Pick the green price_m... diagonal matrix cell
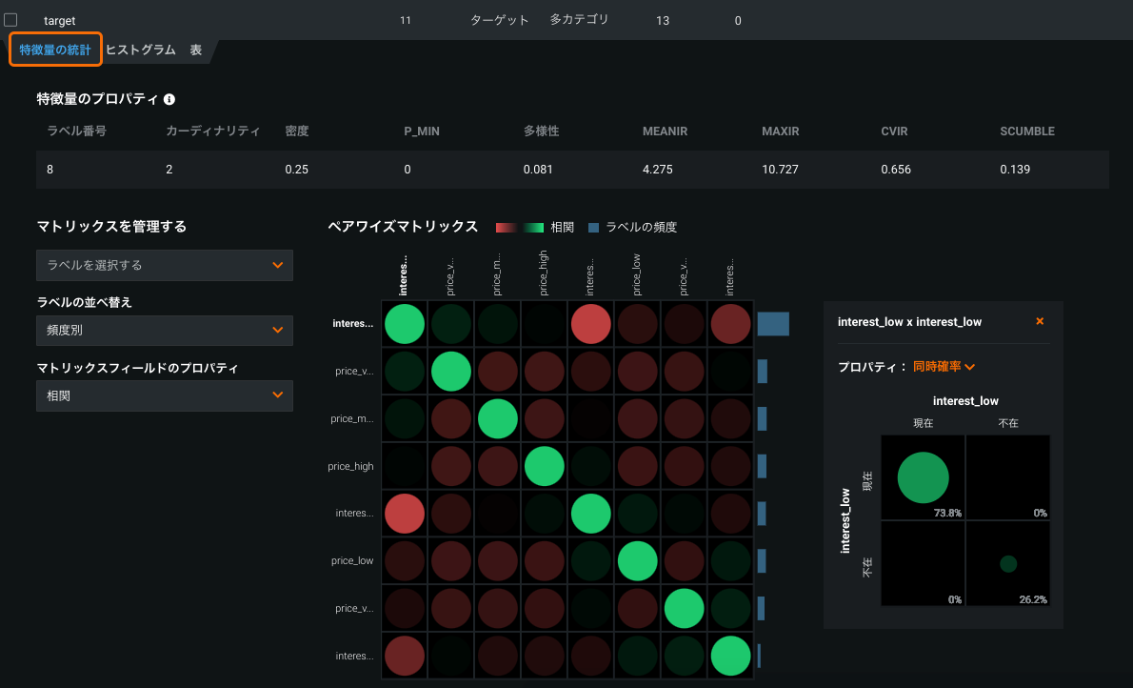The height and width of the screenshot is (688, 1133). 498,418
